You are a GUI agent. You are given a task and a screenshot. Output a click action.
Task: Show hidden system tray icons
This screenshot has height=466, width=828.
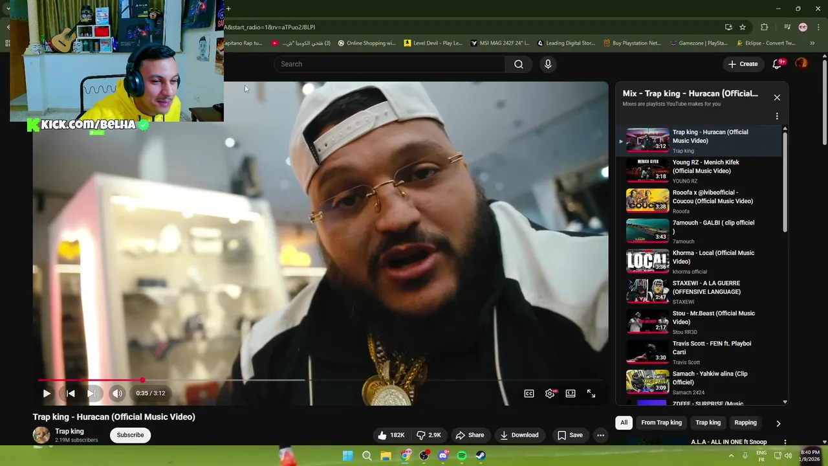732,456
